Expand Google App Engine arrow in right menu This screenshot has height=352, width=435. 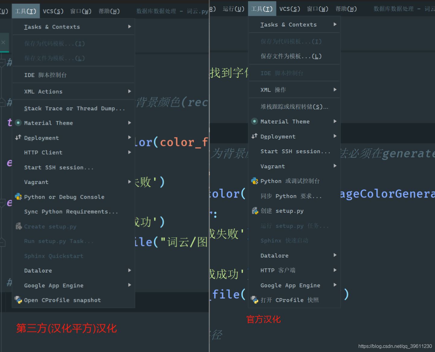click(335, 285)
